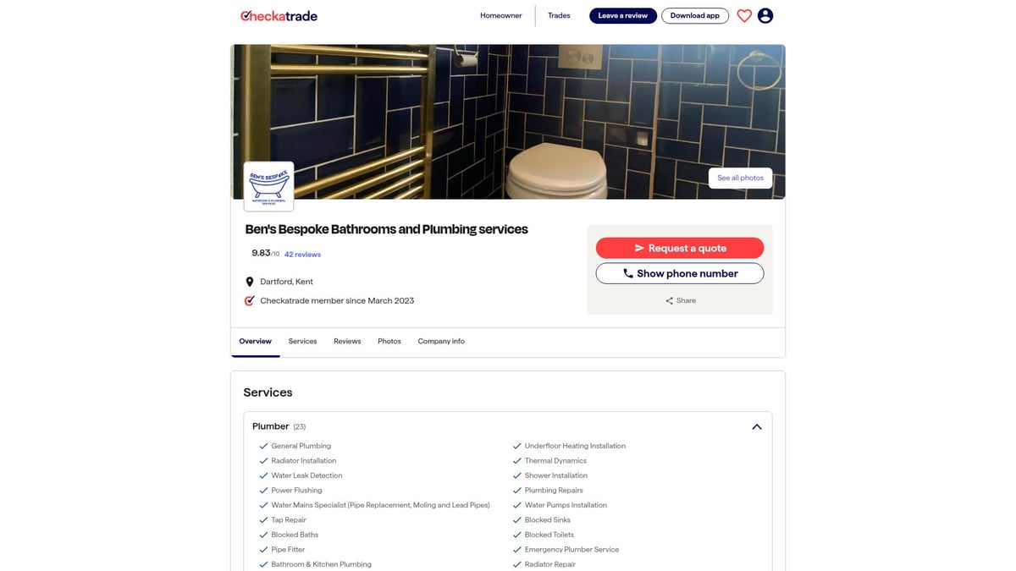Select the Photos tab
Image resolution: width=1016 pixels, height=571 pixels.
coord(389,342)
